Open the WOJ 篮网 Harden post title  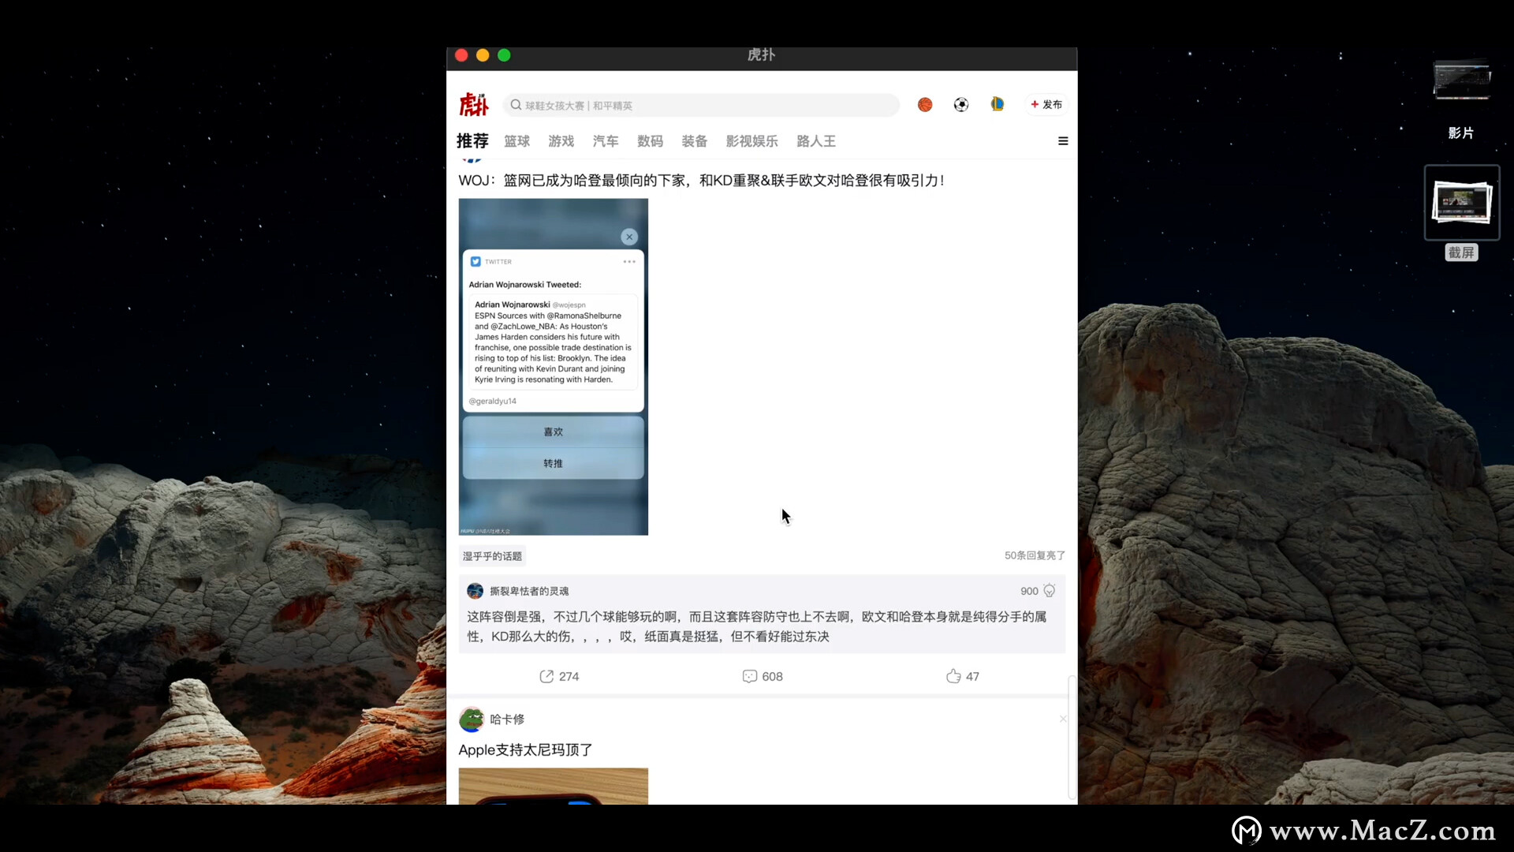point(701,181)
